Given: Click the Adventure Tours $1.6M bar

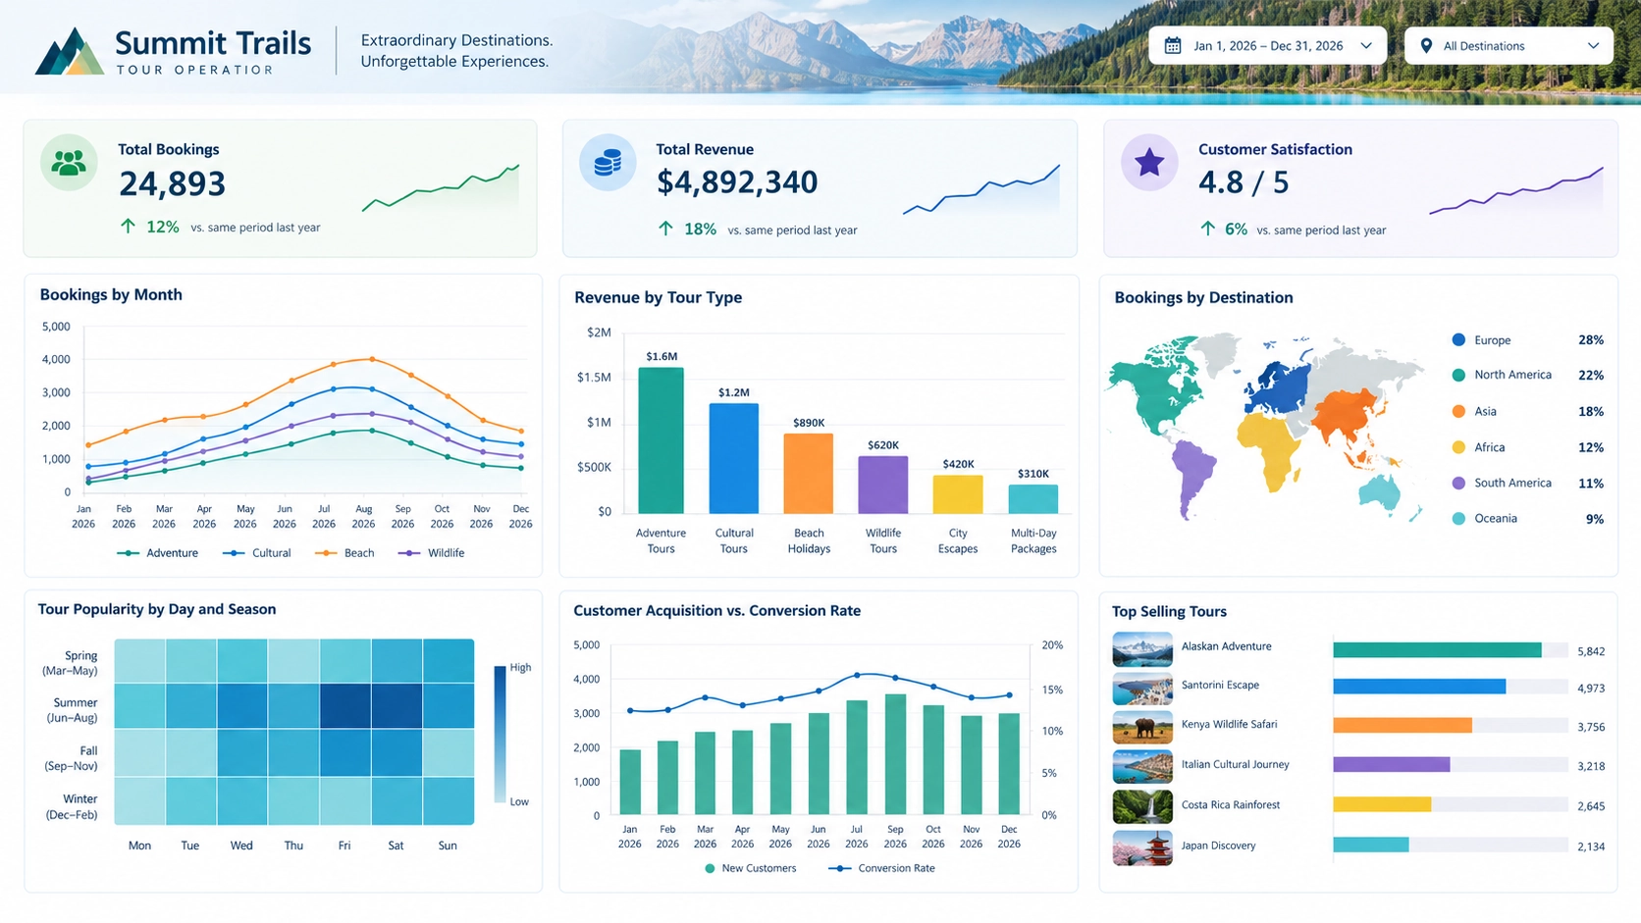Looking at the screenshot, I should (x=661, y=440).
